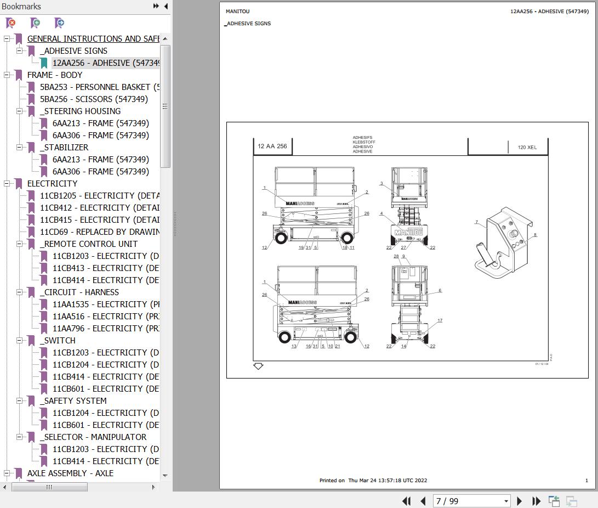The width and height of the screenshot is (598, 508).
Task: Open bookmark 11CB415 - ELECTRICITY
Action: [100, 220]
